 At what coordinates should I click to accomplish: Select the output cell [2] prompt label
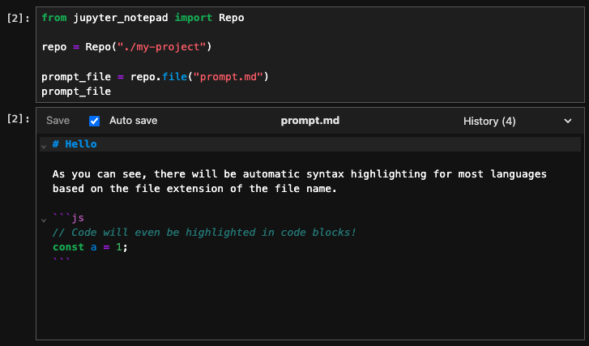coord(19,119)
